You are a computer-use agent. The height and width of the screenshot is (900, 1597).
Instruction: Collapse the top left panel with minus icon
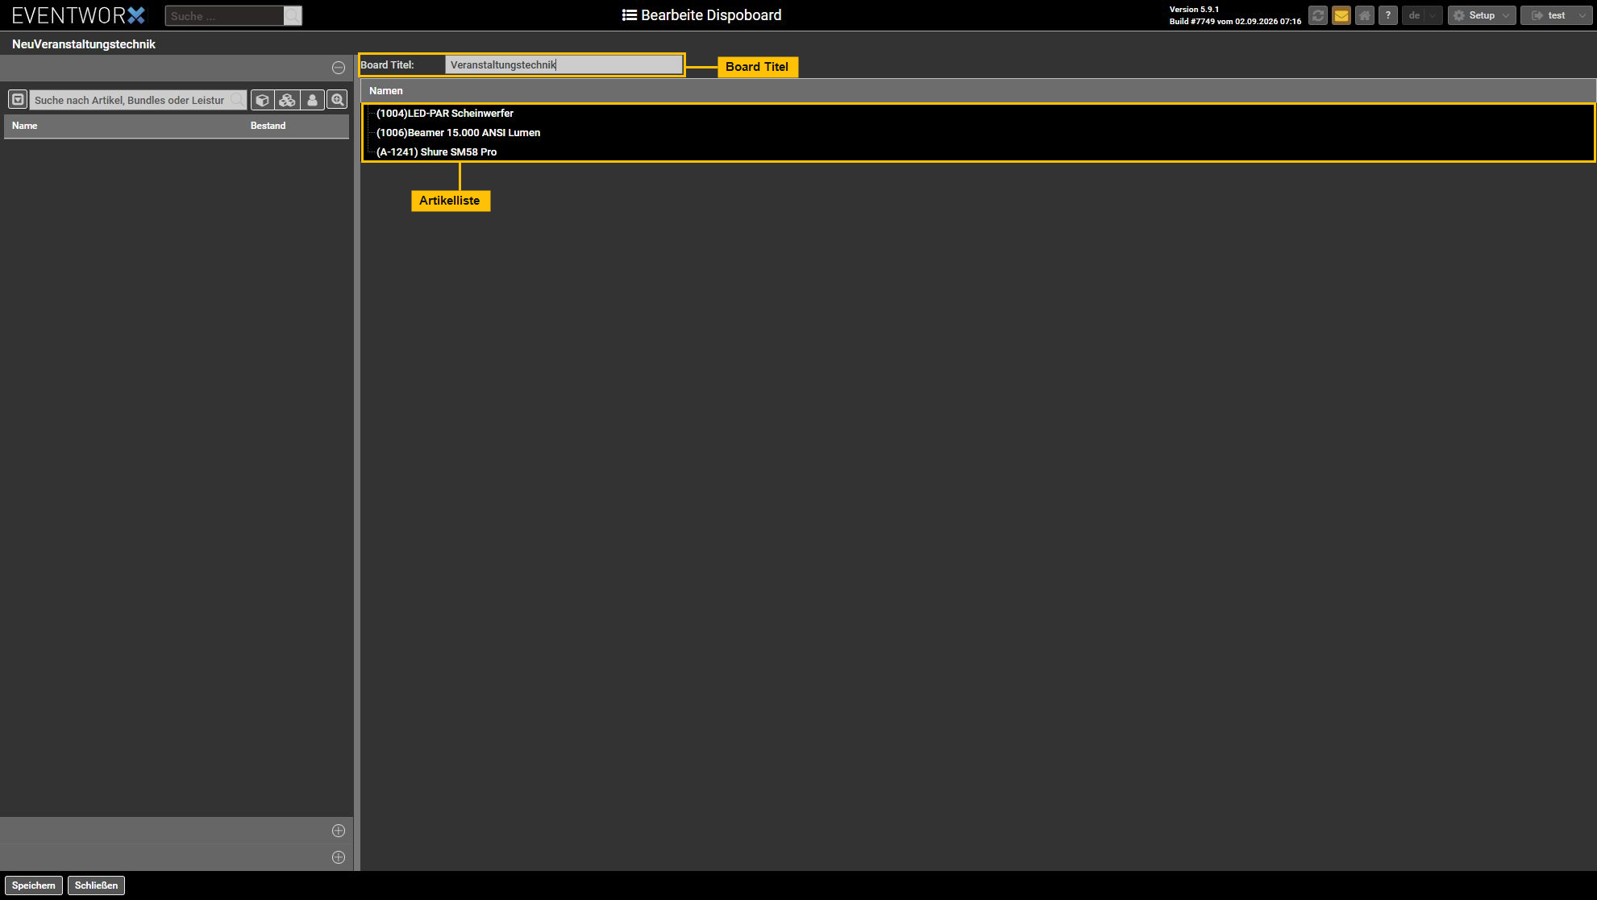[x=339, y=68]
